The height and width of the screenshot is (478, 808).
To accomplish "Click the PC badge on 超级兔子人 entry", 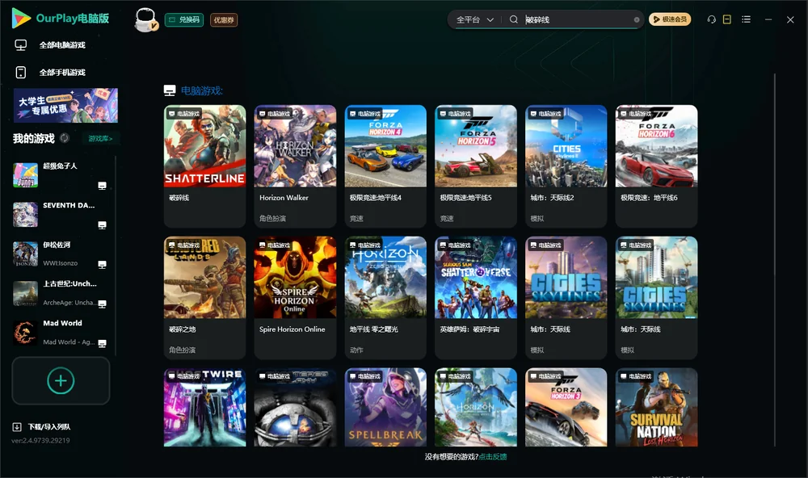I will click(x=102, y=186).
